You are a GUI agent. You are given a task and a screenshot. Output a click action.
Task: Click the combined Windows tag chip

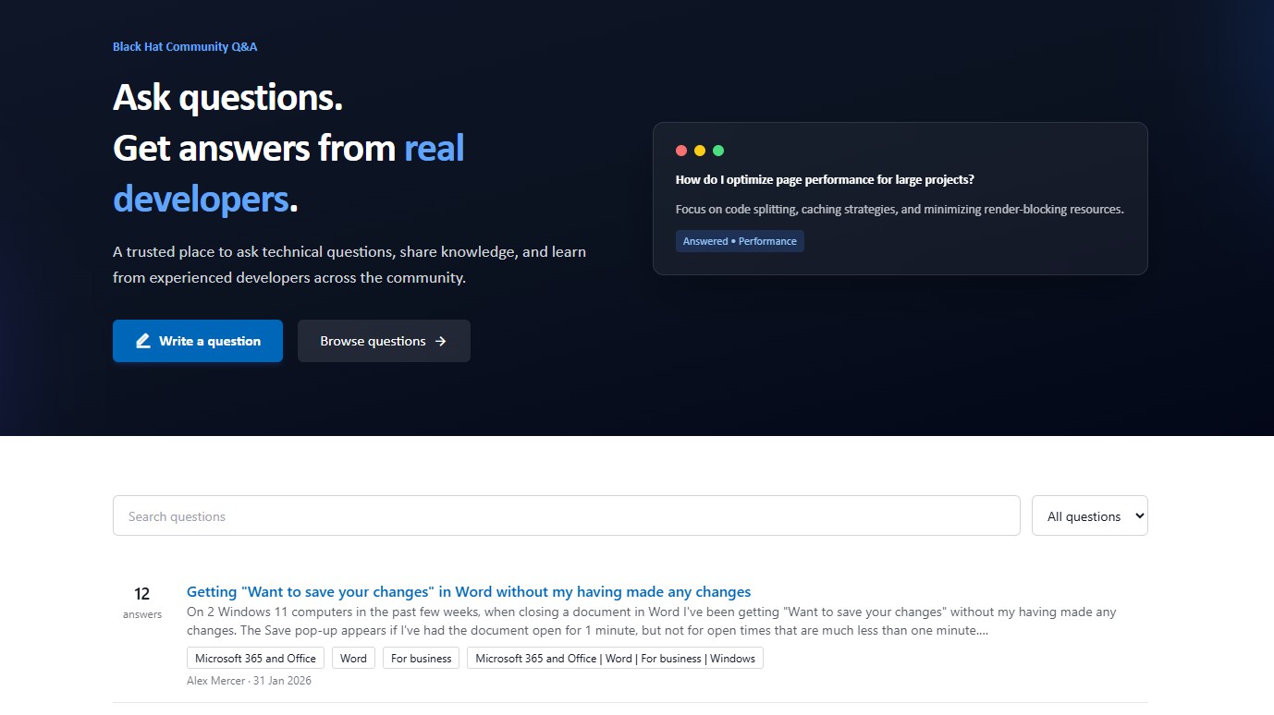615,658
